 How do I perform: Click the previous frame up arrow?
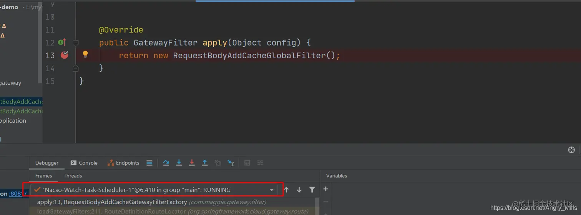[286, 190]
